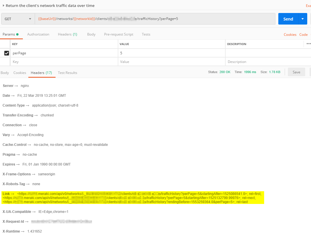Open the Pre-request Script tab
This screenshot has width=311, height=236.
[119, 34]
